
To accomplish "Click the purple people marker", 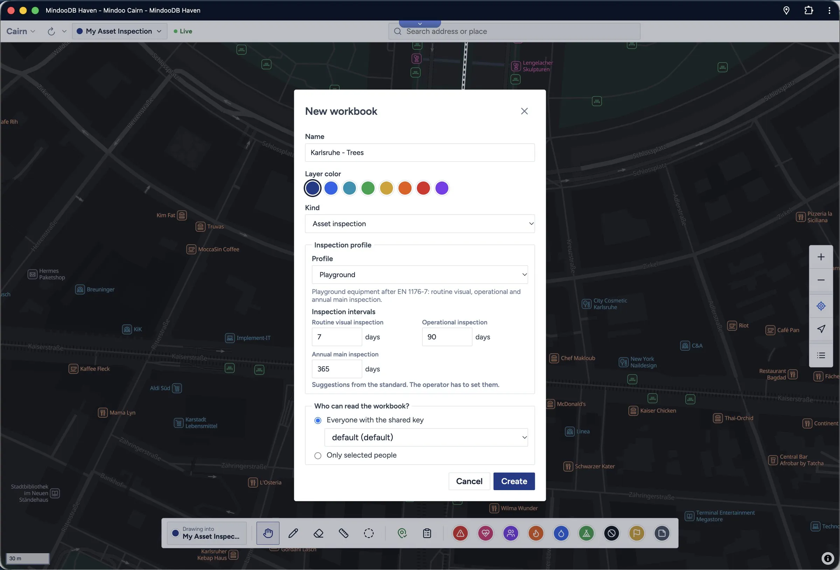I will click(511, 533).
